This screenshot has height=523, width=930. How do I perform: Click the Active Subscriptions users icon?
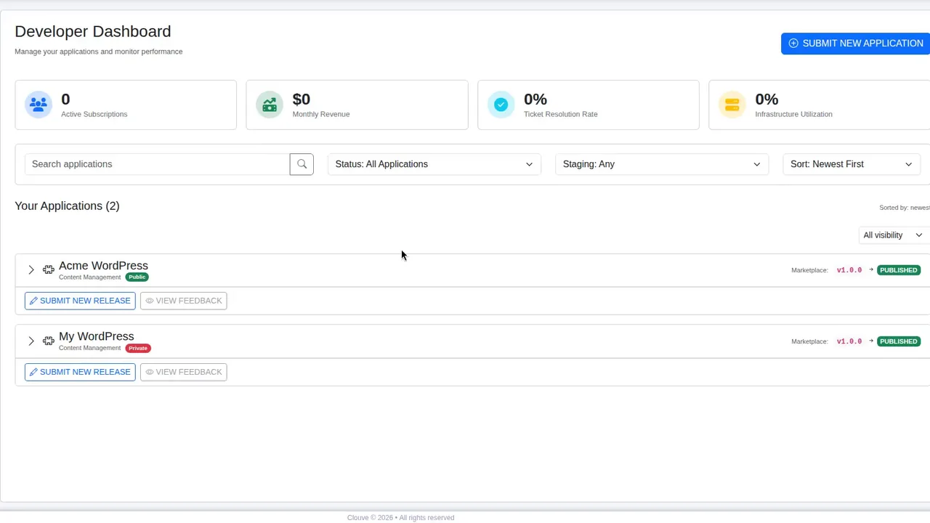coord(39,105)
